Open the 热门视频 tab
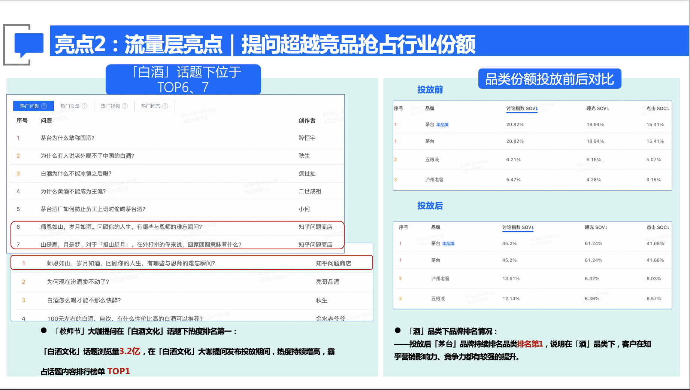 pos(111,106)
